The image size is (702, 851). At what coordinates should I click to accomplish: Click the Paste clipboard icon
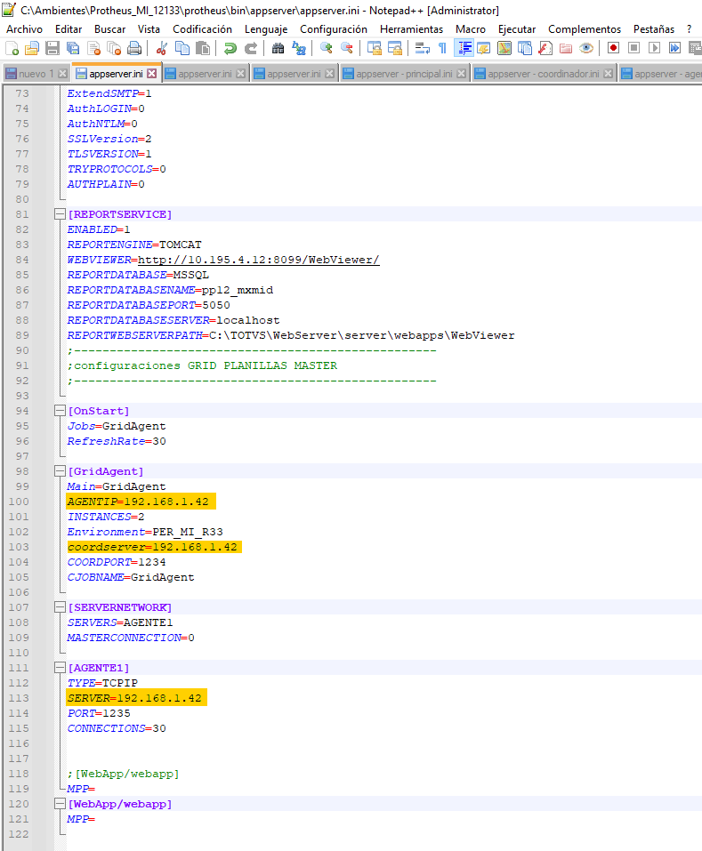pos(203,48)
